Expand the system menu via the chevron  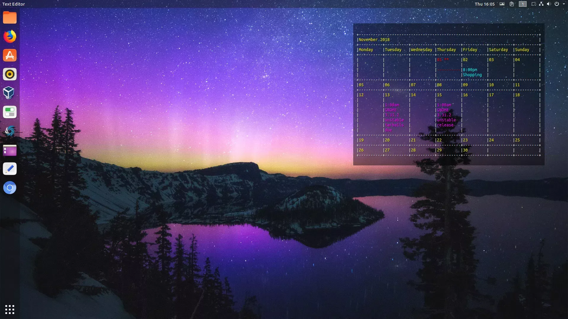click(x=564, y=4)
